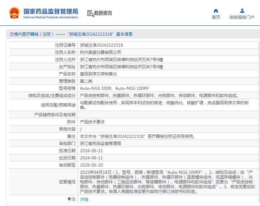Click the 有效期至 row label
260x206 pixels.
[x=67, y=165]
